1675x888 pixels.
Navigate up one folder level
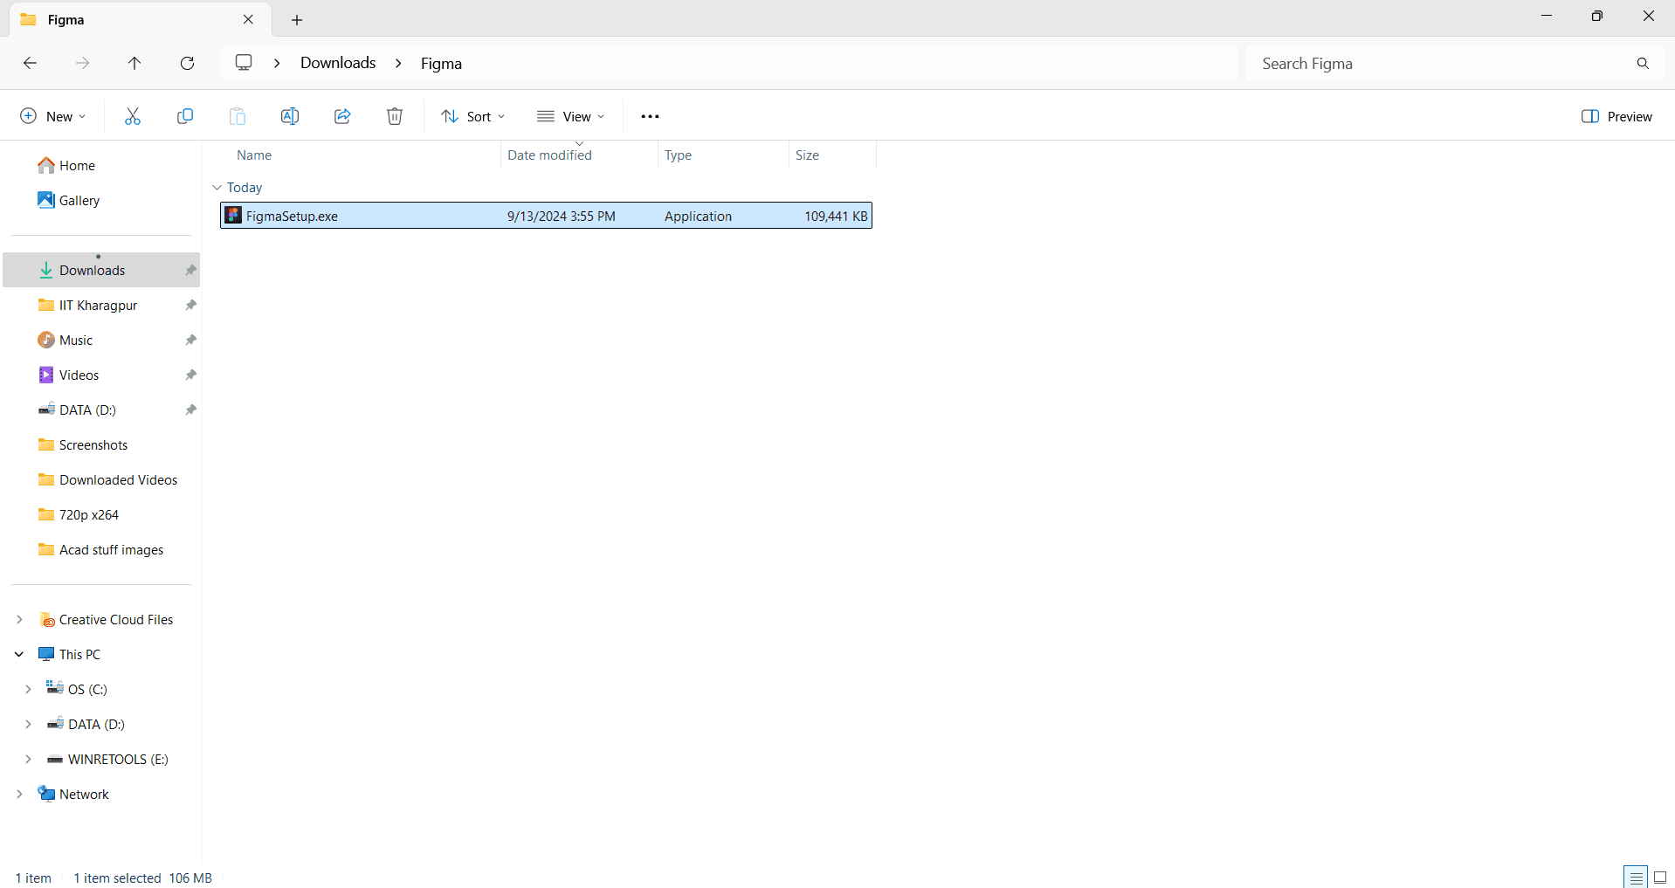point(134,63)
